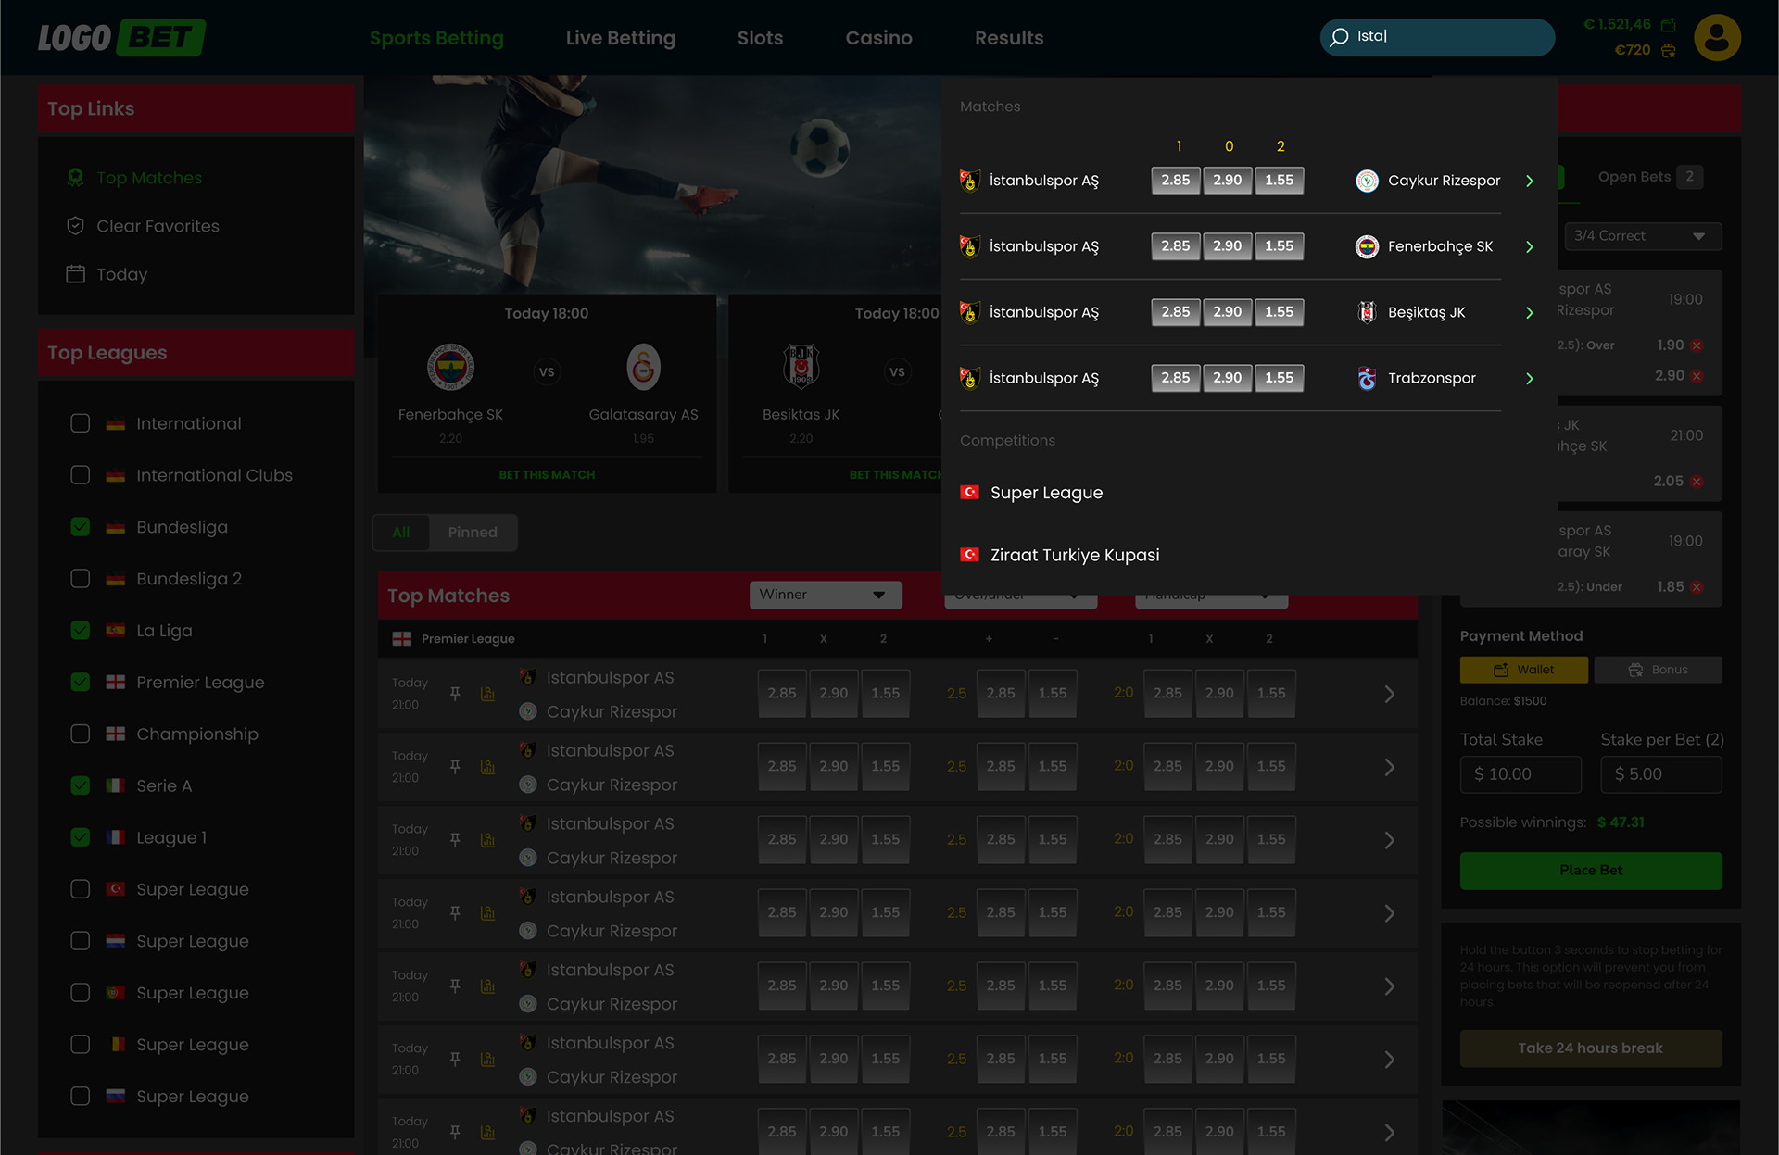
Task: Open statistics icon for first Top Matches row
Action: pyautogui.click(x=487, y=694)
